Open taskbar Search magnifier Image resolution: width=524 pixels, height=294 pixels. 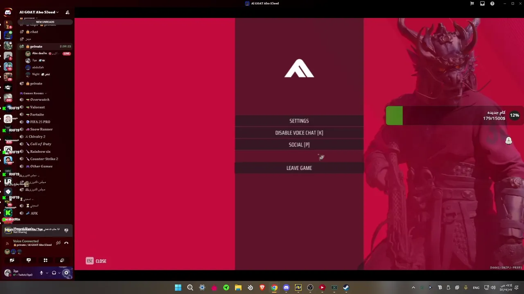tap(190, 287)
